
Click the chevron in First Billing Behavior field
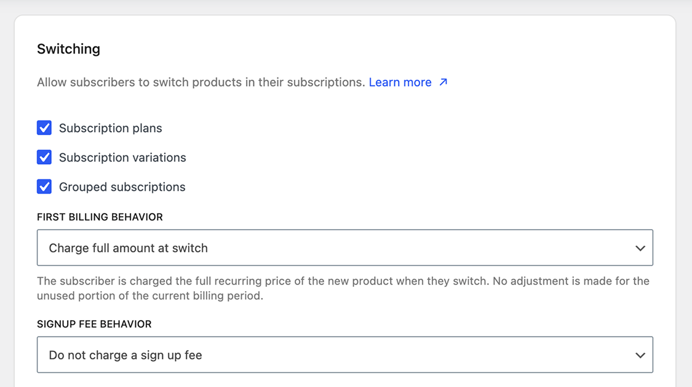[640, 248]
